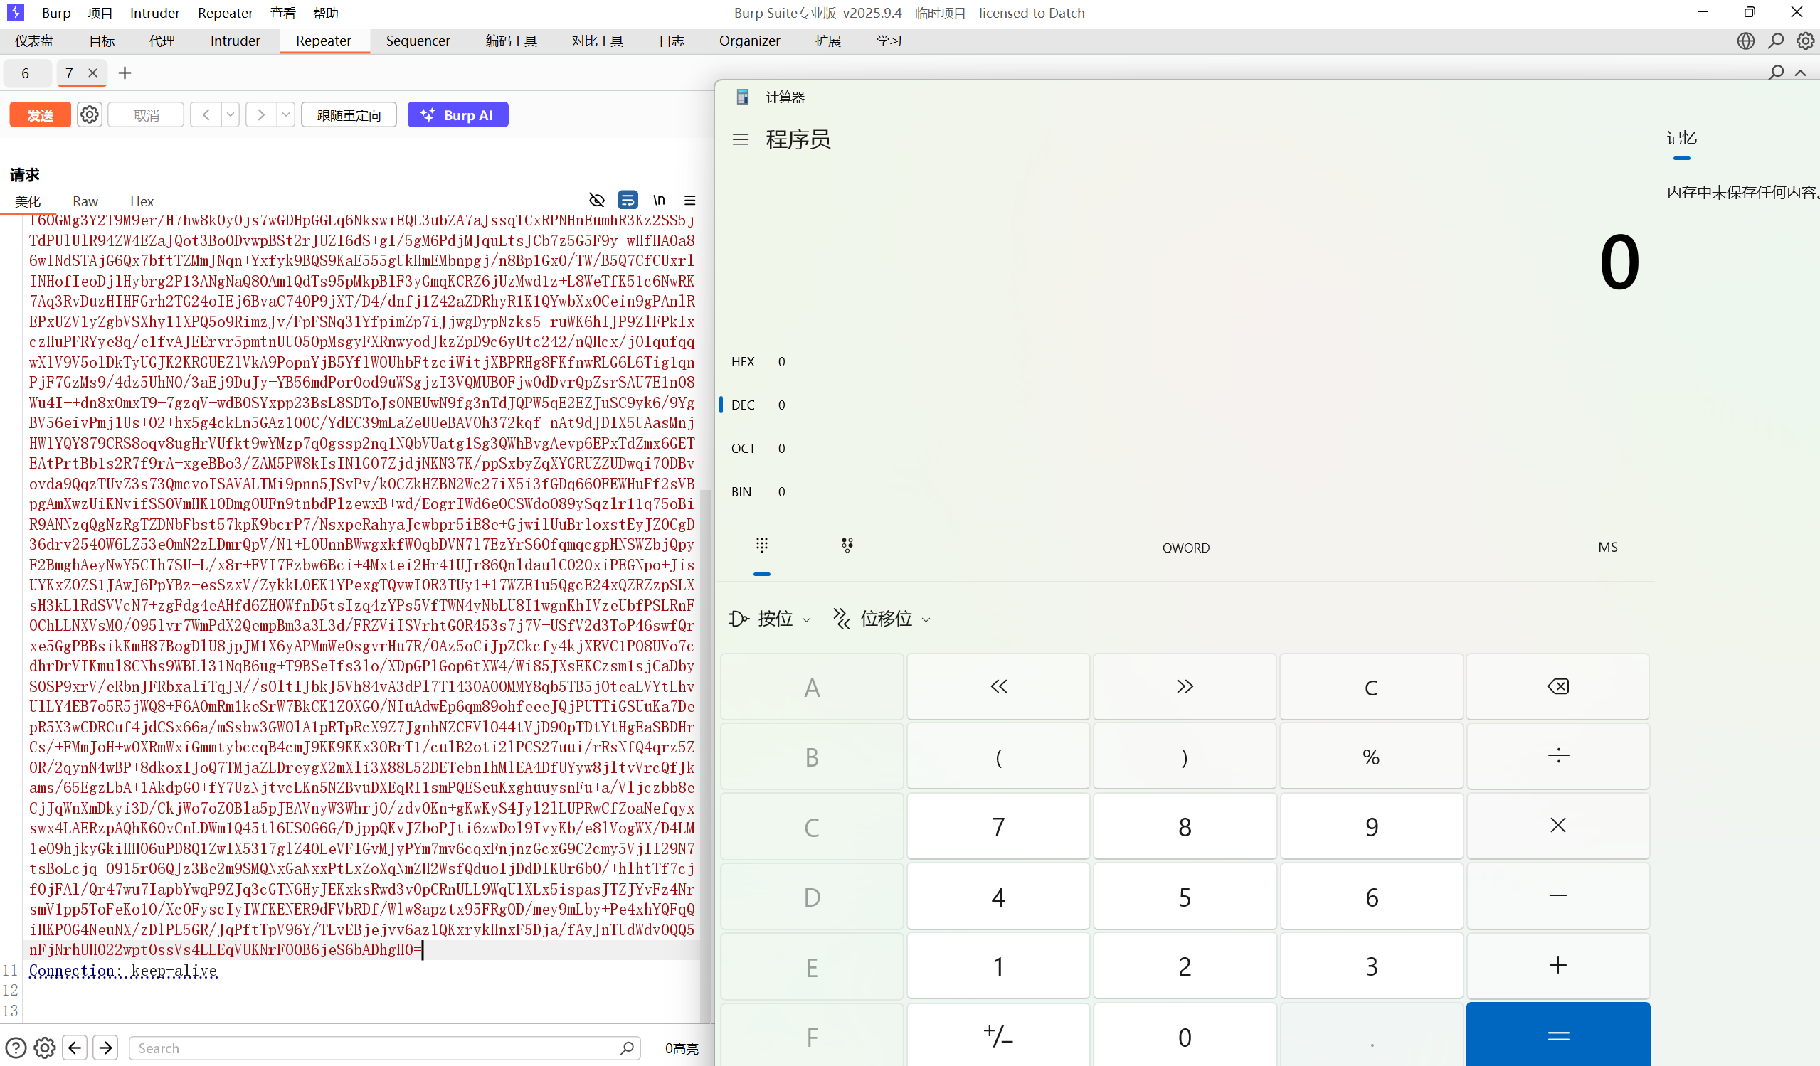Open calculator navigation hamburger menu
Image resolution: width=1820 pixels, height=1066 pixels.
click(740, 139)
